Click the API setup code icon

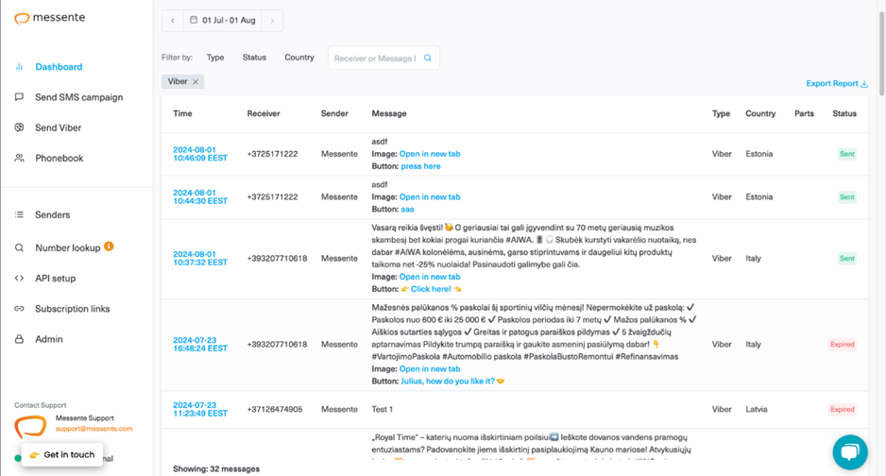click(19, 279)
